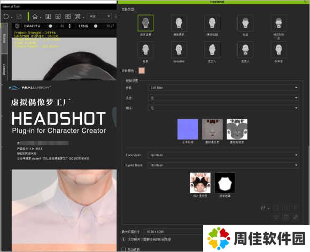Open the small arrow beside the undo icon
The width and height of the screenshot is (310, 252).
(12, 18)
